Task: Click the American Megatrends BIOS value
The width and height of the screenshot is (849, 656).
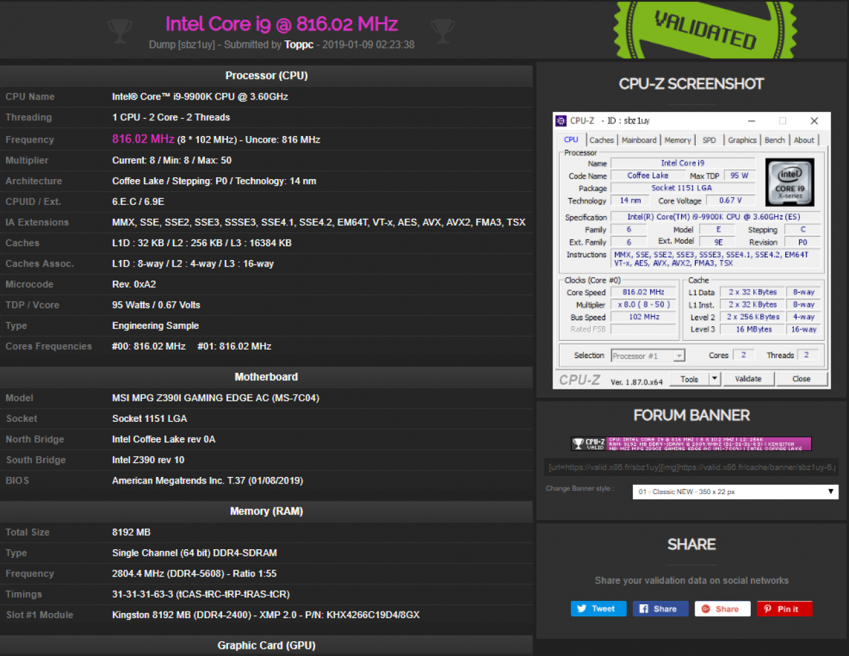Action: pos(208,481)
